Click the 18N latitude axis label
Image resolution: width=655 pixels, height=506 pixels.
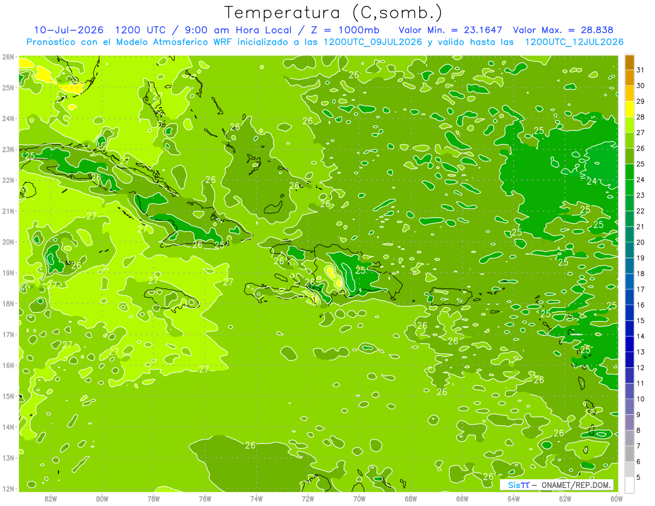tap(8, 303)
